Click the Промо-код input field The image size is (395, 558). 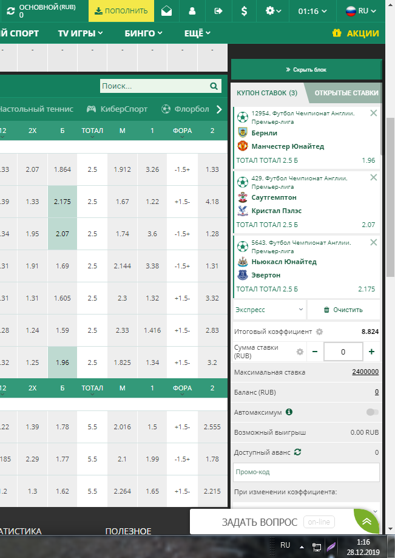[306, 472]
